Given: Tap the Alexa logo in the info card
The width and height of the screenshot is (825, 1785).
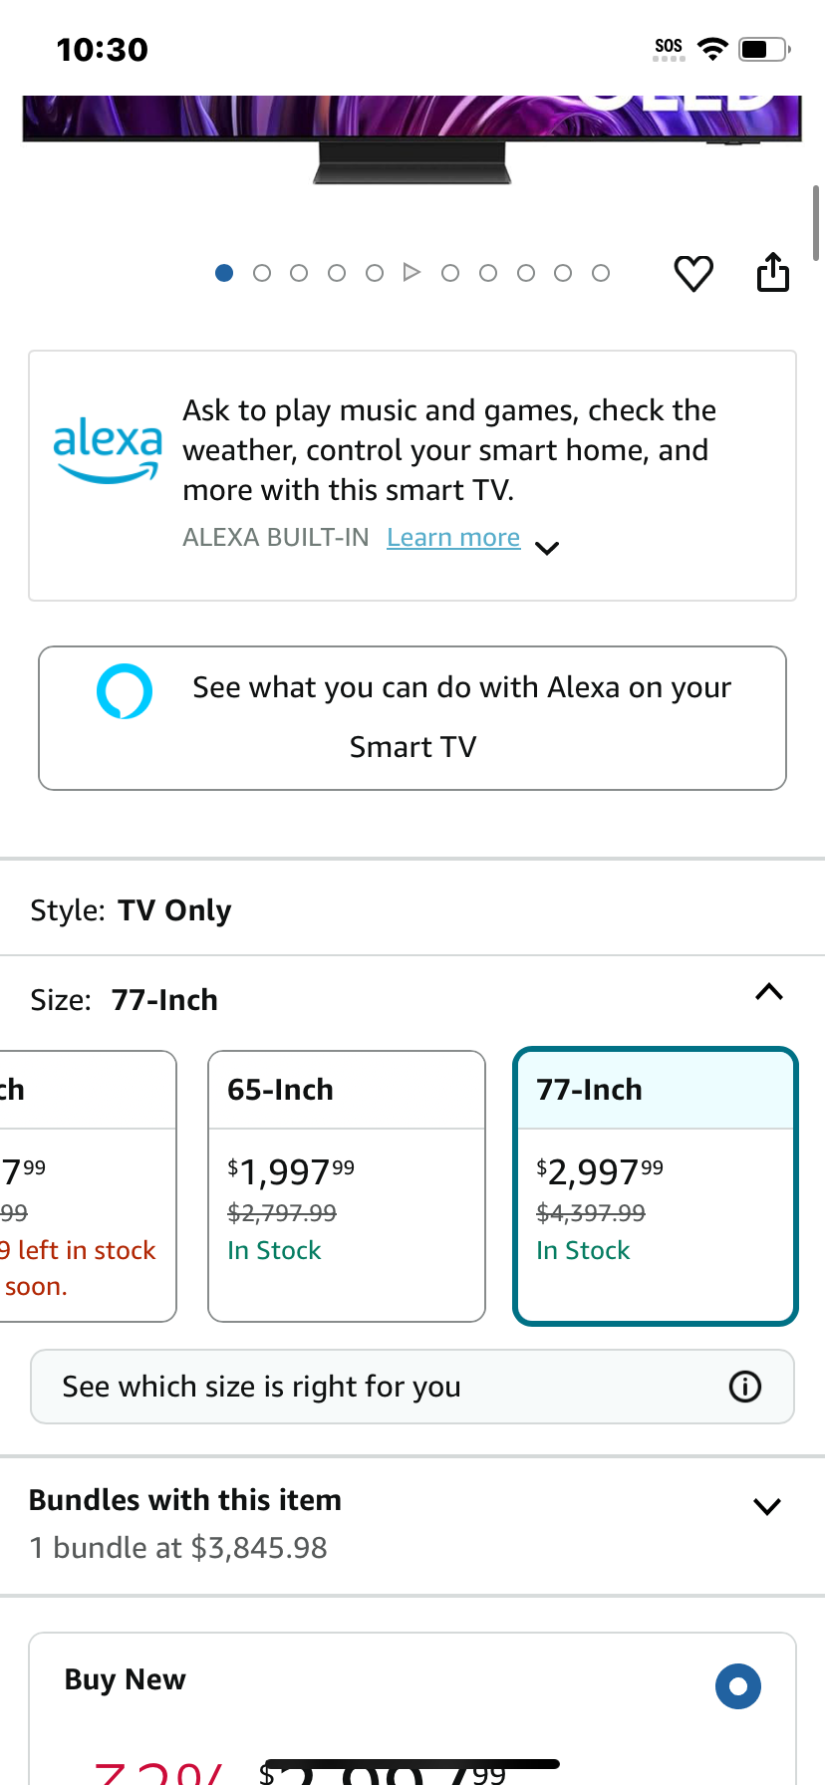Looking at the screenshot, I should click(108, 451).
